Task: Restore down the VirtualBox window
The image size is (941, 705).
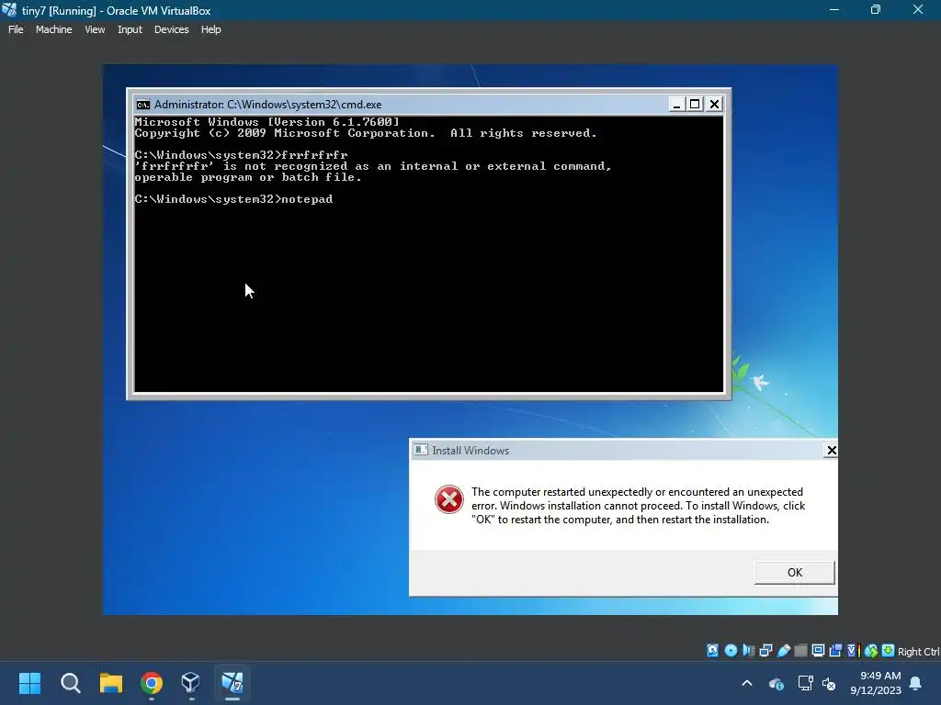Action: click(x=876, y=10)
